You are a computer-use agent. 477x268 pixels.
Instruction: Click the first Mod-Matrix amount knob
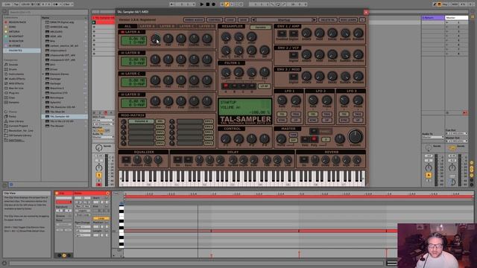point(124,122)
